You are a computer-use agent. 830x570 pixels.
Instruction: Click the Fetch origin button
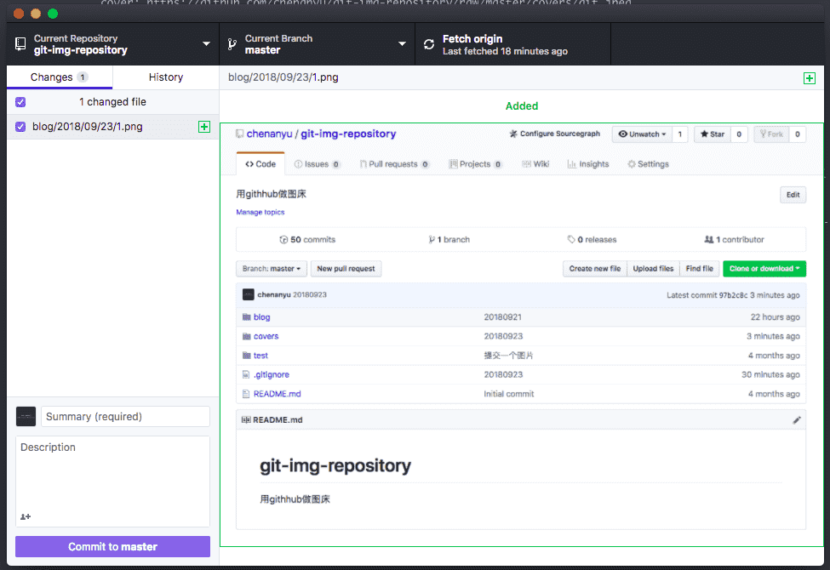coord(513,44)
